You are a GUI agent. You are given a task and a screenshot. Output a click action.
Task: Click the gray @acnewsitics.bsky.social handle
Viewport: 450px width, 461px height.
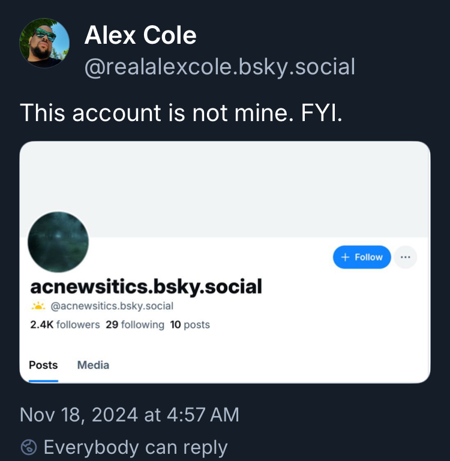(x=112, y=306)
